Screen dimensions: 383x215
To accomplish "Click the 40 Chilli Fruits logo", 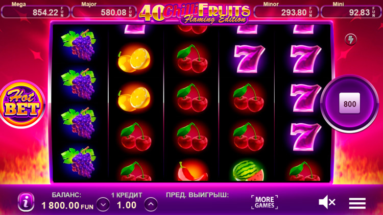I will tap(195, 13).
